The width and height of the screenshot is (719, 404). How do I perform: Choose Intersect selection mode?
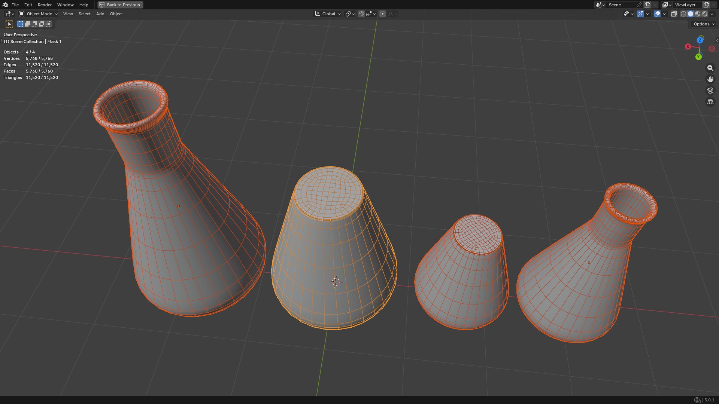pos(49,24)
